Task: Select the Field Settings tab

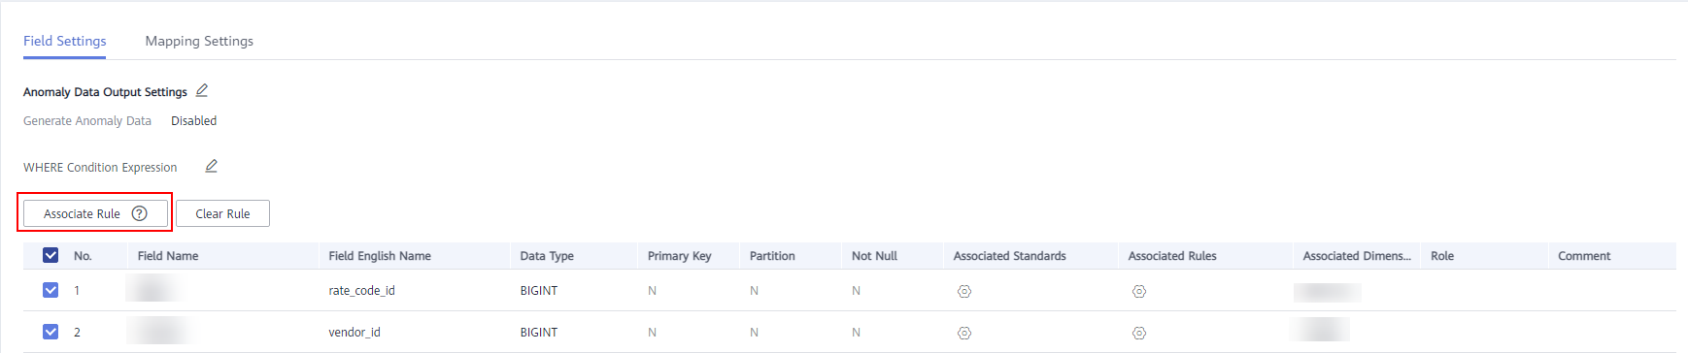Action: click(65, 41)
